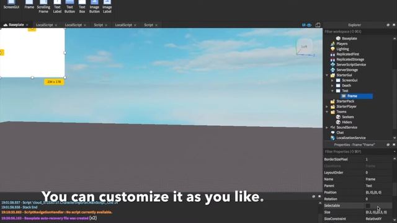397x223 pixels.
Task: Open the device emulator icon above viewport
Action: pyautogui.click(x=318, y=25)
